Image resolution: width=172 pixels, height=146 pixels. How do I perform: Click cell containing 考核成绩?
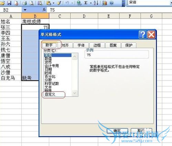35,21
